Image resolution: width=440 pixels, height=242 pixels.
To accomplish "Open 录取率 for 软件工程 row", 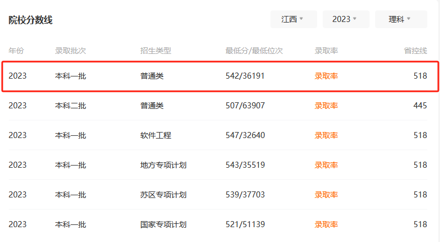I will [x=326, y=135].
